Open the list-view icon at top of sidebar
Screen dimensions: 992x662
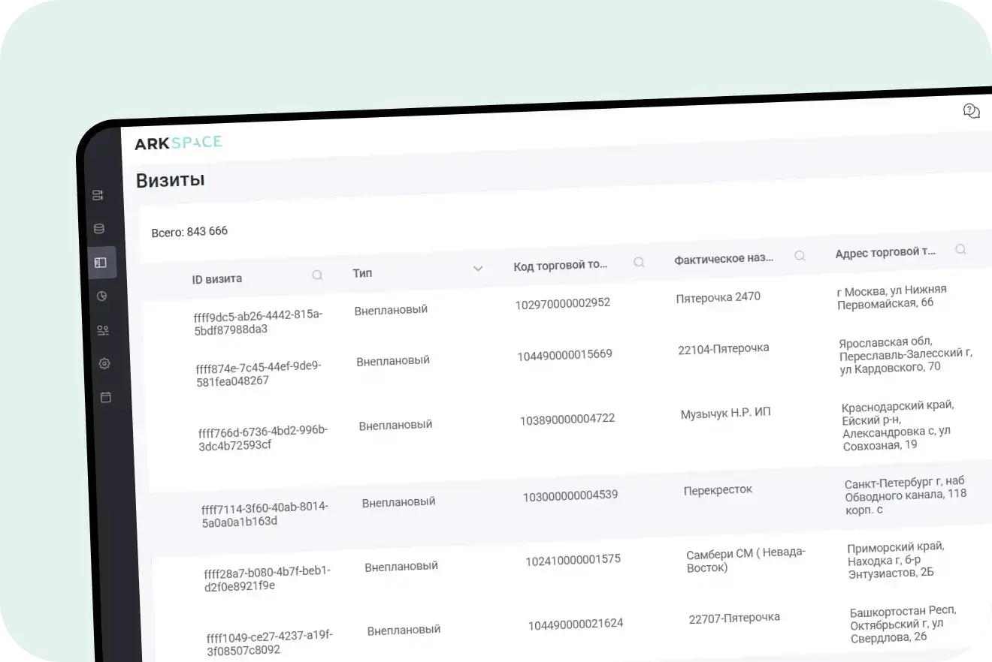98,195
